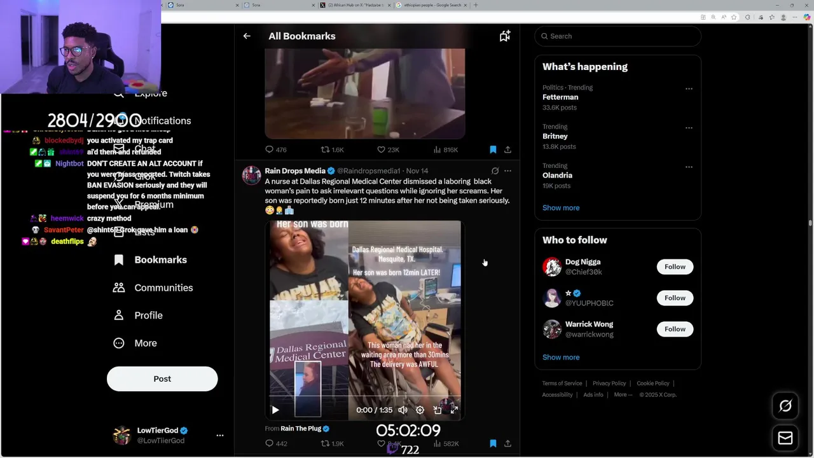This screenshot has height=458, width=814.
Task: Open More in the sidebar
Action: click(135, 343)
